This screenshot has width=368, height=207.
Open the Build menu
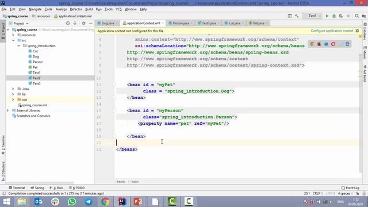(x=89, y=9)
